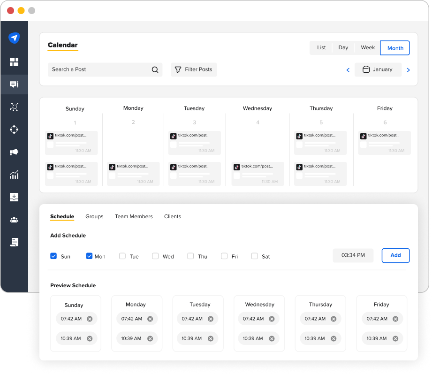Open the Team Members tab
Image resolution: width=432 pixels, height=375 pixels.
coord(134,216)
